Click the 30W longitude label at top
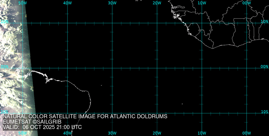Screen dimensions: 269x136 tap(112, 3)
